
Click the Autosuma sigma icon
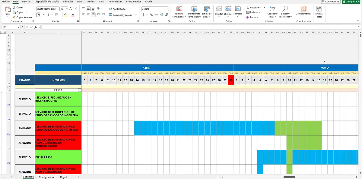point(248,7)
